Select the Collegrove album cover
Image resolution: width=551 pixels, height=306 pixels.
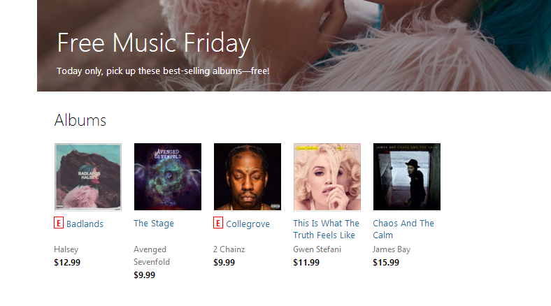click(x=248, y=177)
